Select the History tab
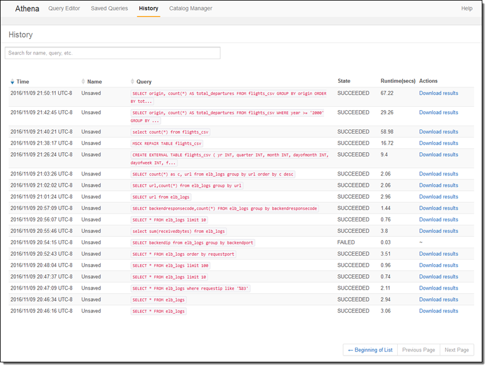Viewport: 488px width, 368px height. (x=148, y=9)
